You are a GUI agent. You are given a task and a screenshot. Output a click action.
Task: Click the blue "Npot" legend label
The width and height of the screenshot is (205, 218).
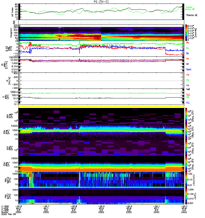(x=189, y=69)
